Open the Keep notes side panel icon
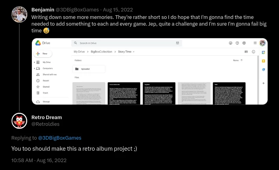279x170 pixels. (264, 61)
